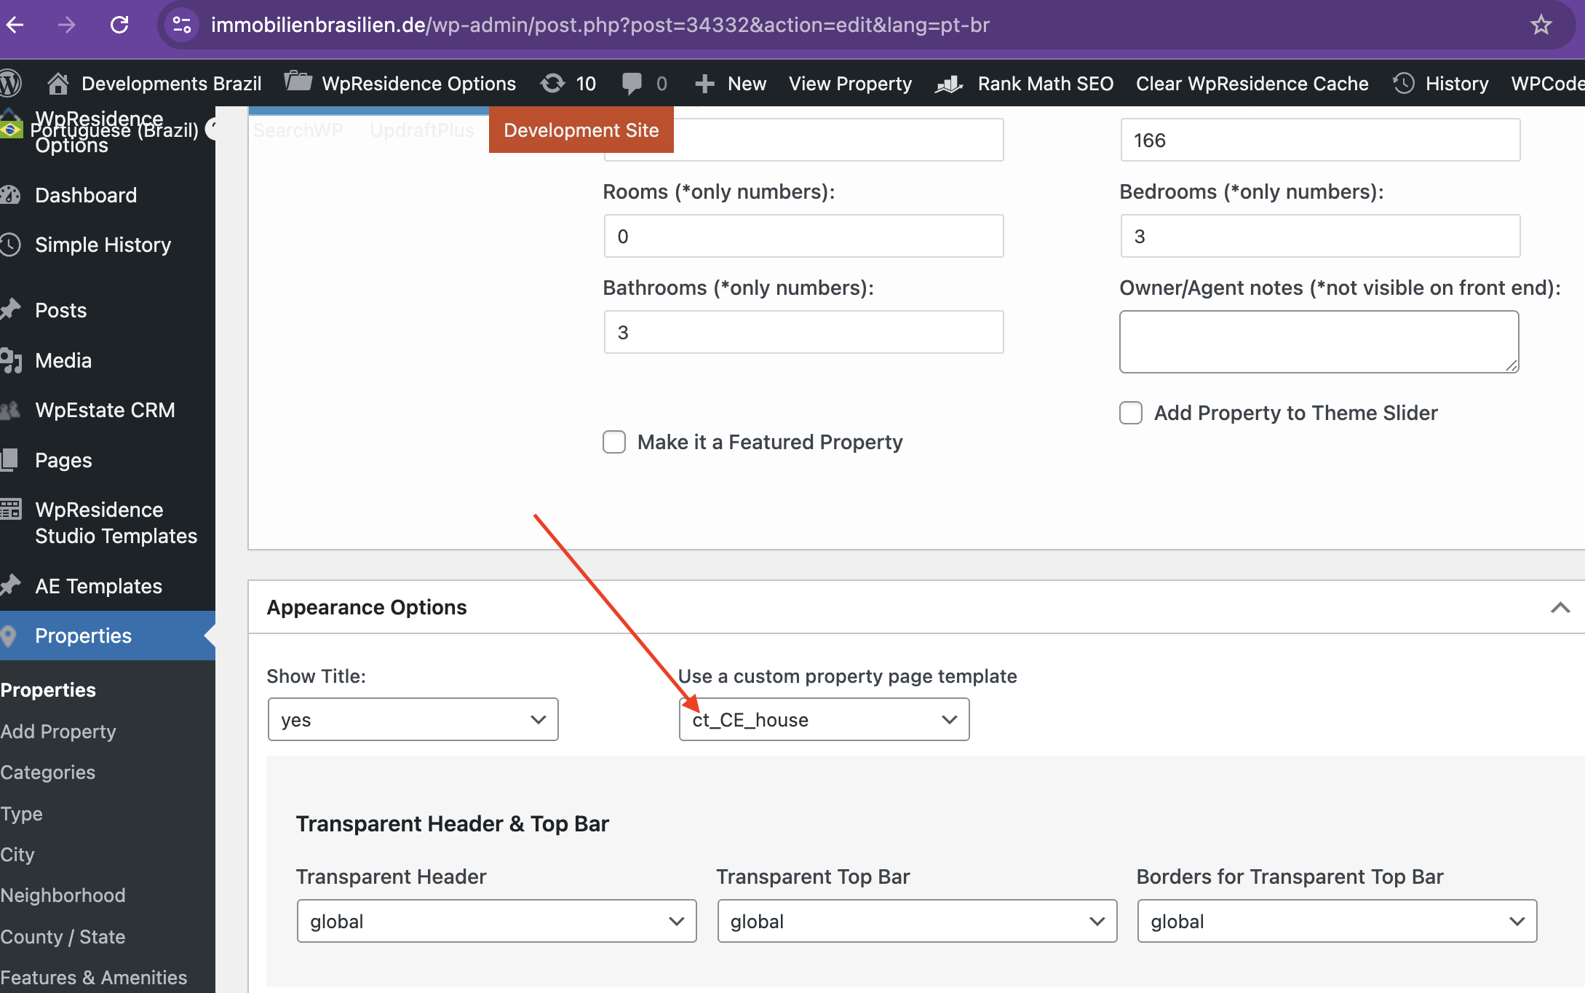Open the Posts menu
The height and width of the screenshot is (993, 1585).
tap(61, 310)
